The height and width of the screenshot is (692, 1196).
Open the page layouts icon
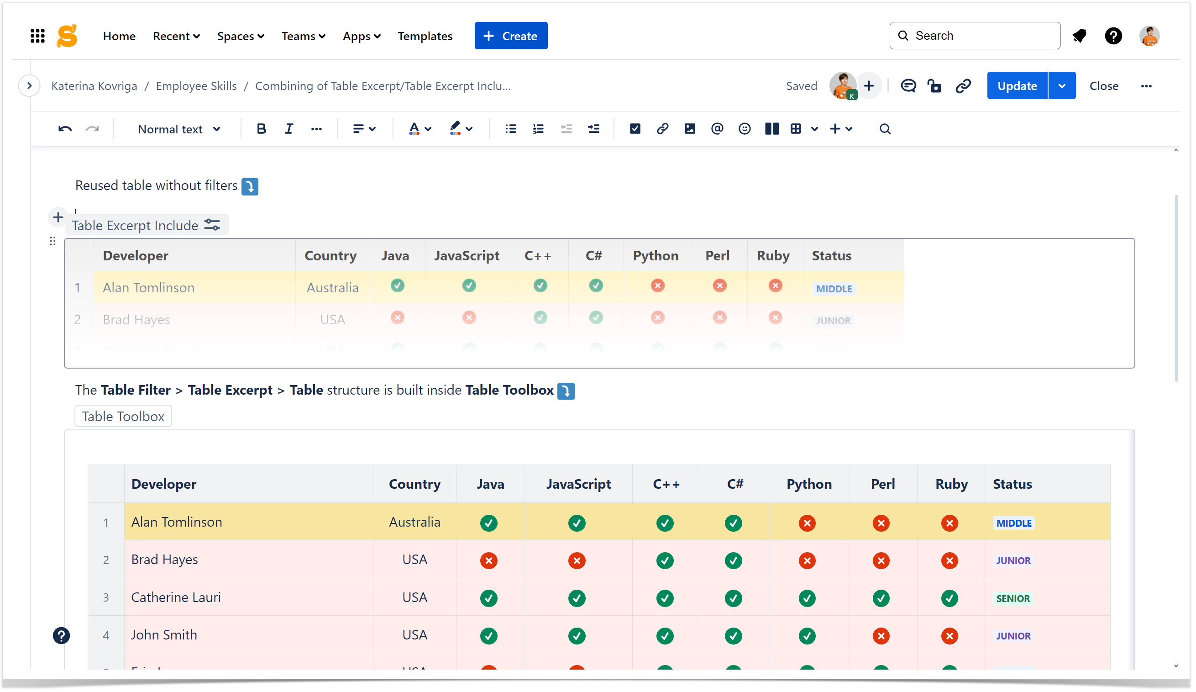coord(773,129)
